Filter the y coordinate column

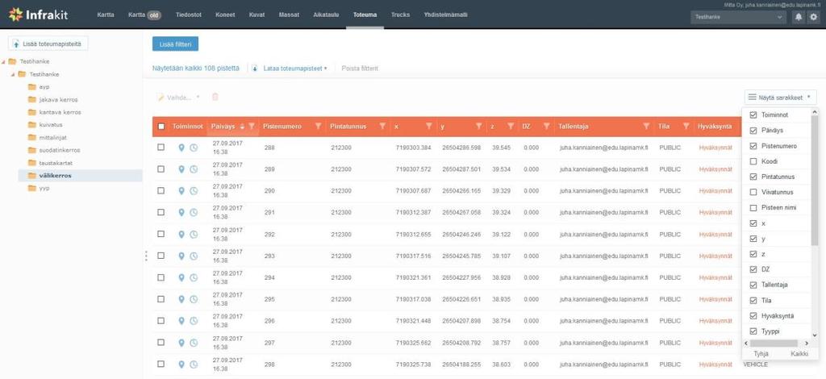pos(479,127)
